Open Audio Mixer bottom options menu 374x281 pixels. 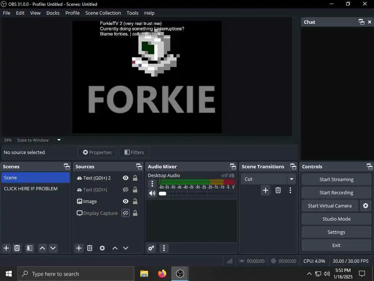164,248
